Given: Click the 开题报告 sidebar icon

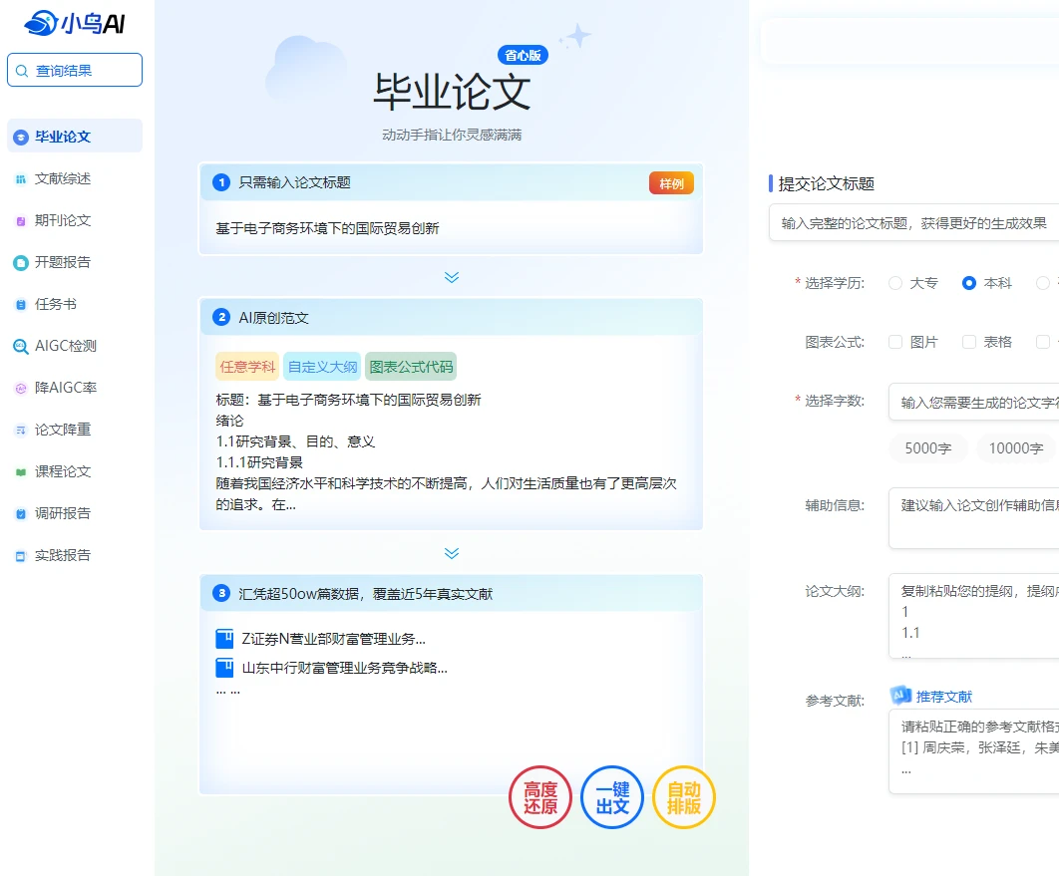Looking at the screenshot, I should (20, 263).
